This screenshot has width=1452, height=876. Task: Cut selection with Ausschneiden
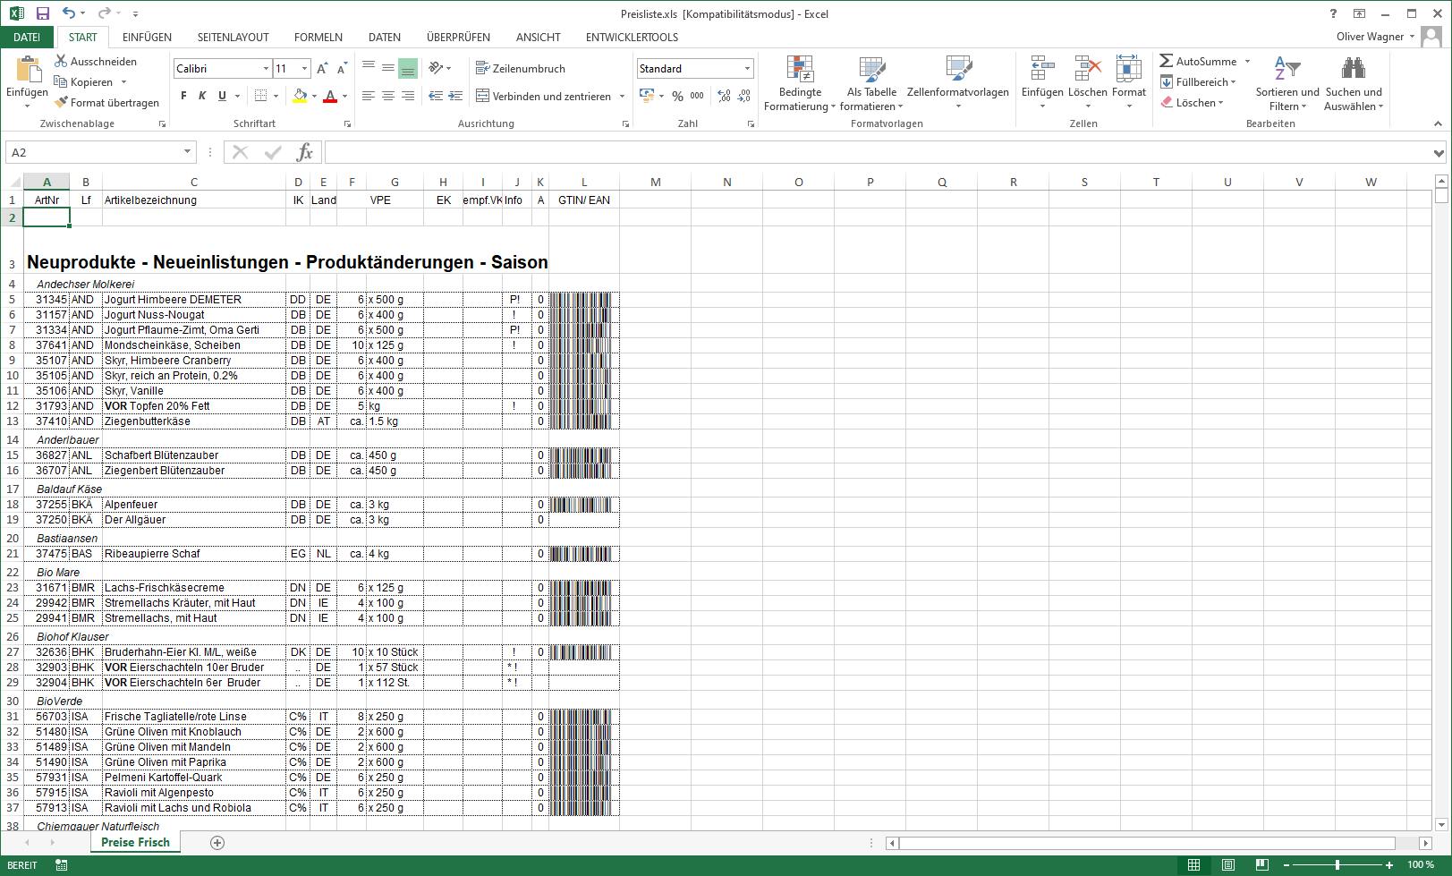click(x=96, y=61)
